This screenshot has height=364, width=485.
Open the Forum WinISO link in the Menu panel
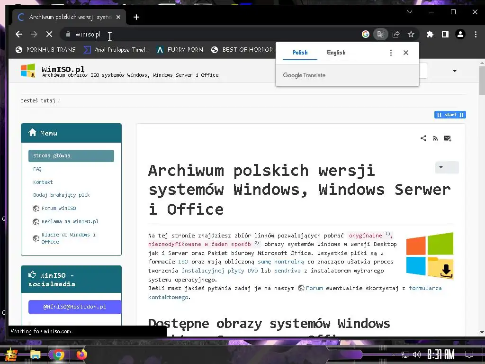click(x=59, y=209)
